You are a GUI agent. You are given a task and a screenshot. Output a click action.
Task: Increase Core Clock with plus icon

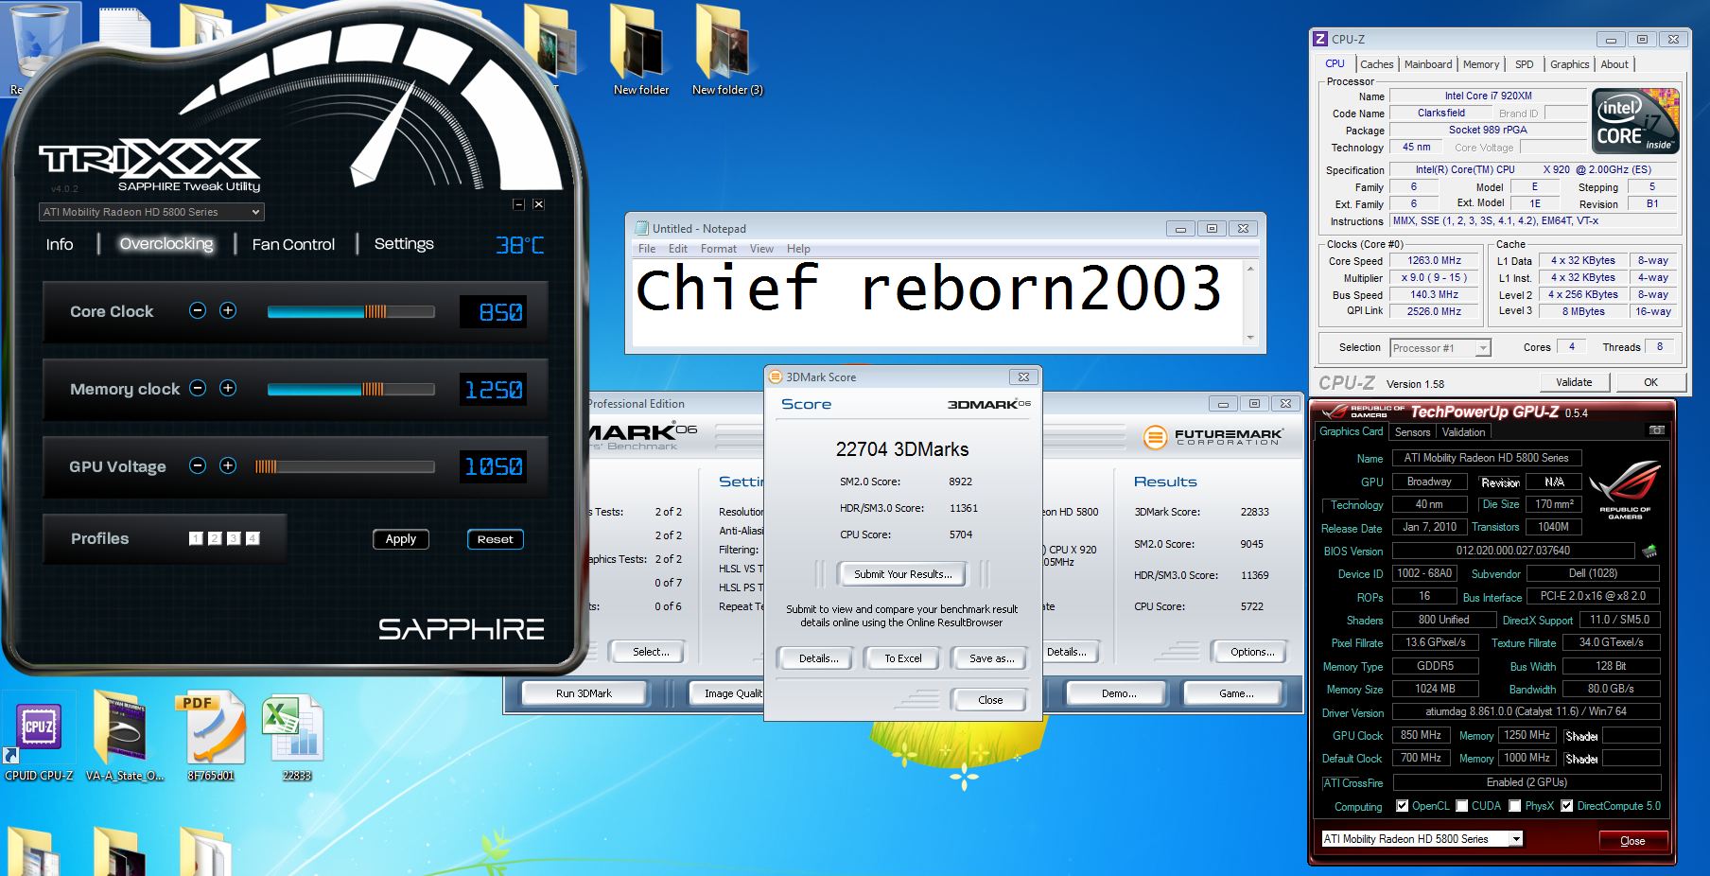228,311
